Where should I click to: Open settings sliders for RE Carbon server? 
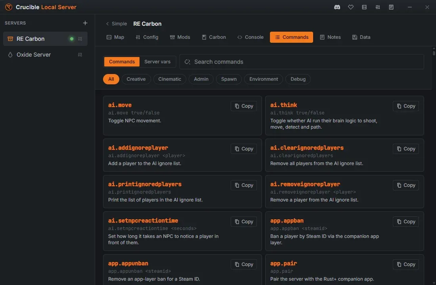coord(80,39)
